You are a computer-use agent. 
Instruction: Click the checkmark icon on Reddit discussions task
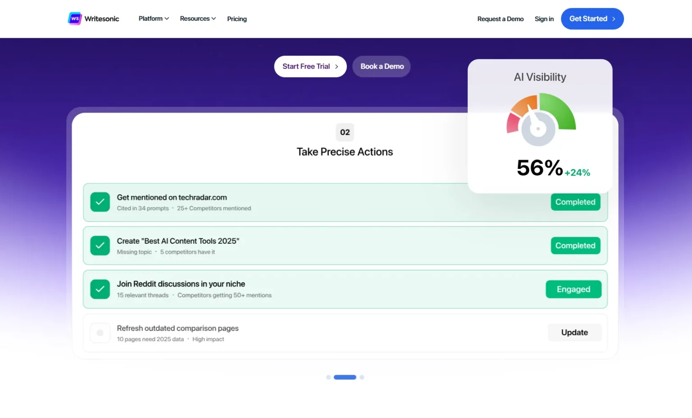click(100, 289)
